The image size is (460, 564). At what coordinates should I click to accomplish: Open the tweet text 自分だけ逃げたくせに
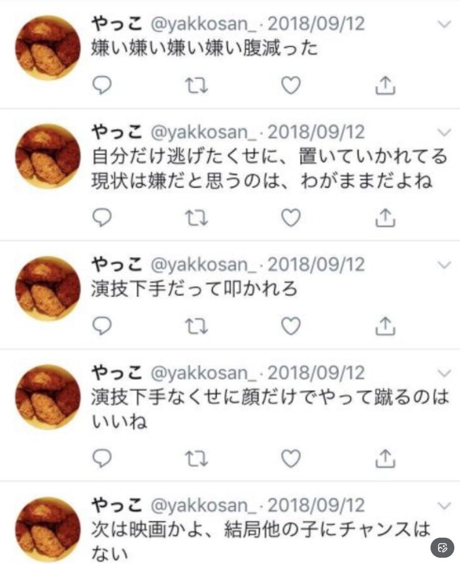[269, 168]
